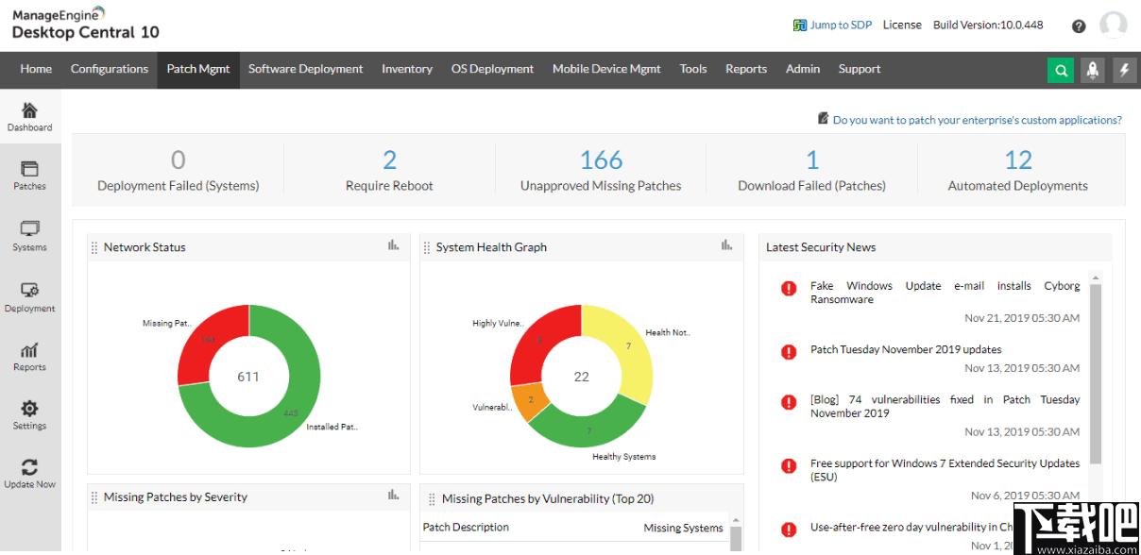Click alert icon beside Windows 7 ESU news

[789, 466]
